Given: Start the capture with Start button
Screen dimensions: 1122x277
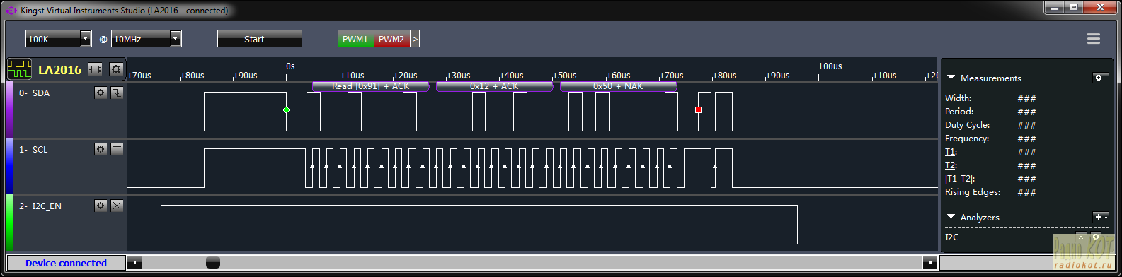Looking at the screenshot, I should 260,39.
